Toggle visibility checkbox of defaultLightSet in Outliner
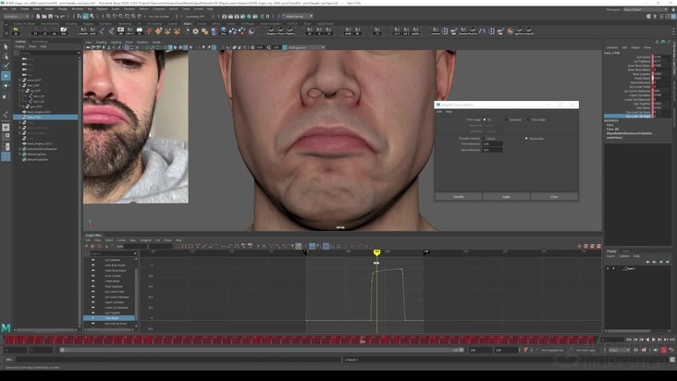This screenshot has width=677, height=381. (x=24, y=154)
